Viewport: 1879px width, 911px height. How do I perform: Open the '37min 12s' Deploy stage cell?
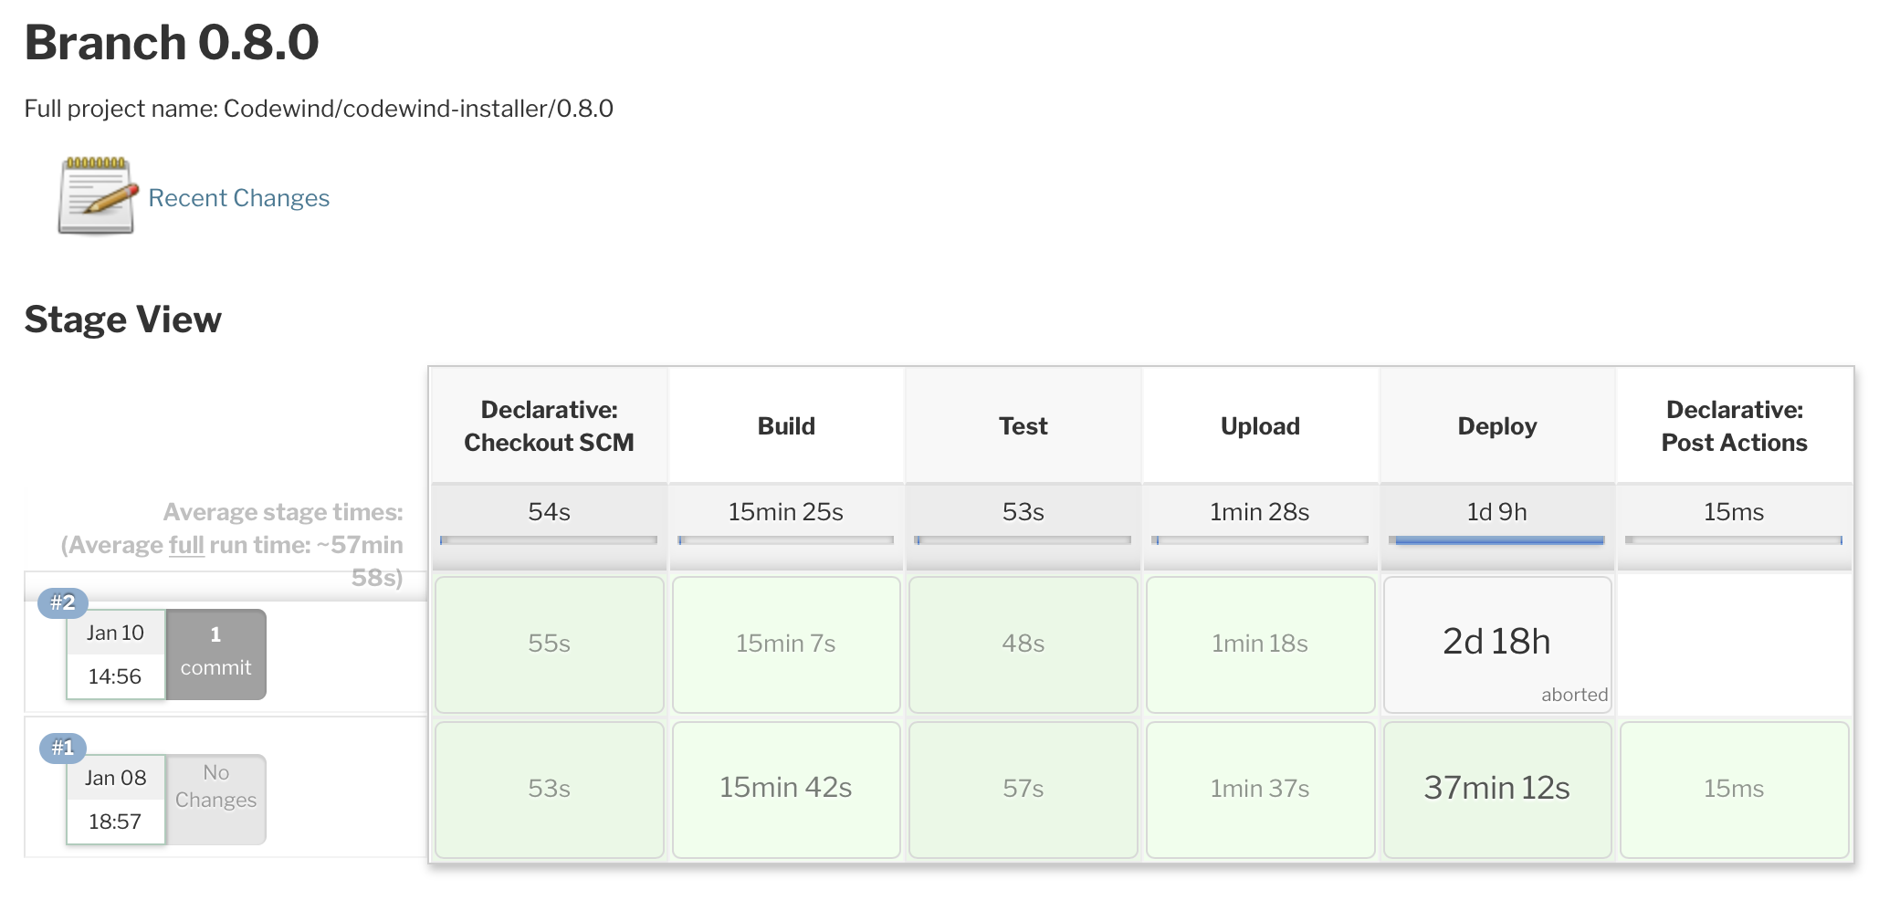click(1496, 789)
